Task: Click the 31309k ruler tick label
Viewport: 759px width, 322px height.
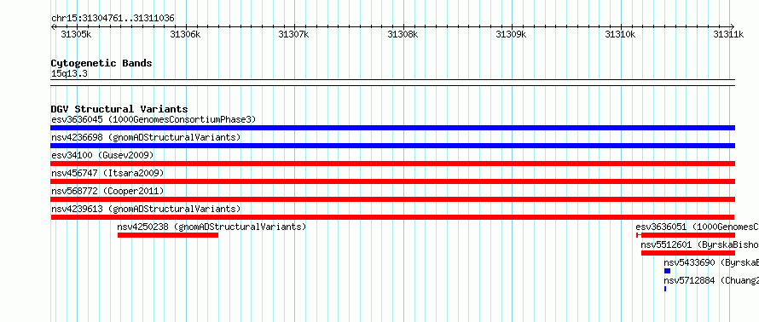Action: pyautogui.click(x=511, y=34)
